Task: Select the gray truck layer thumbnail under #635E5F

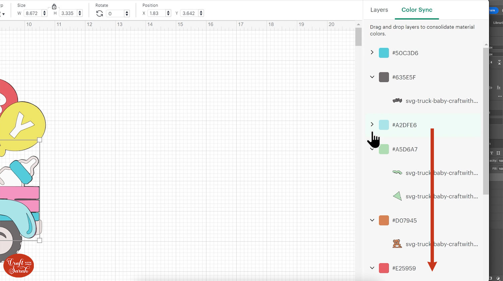Action: point(397,100)
